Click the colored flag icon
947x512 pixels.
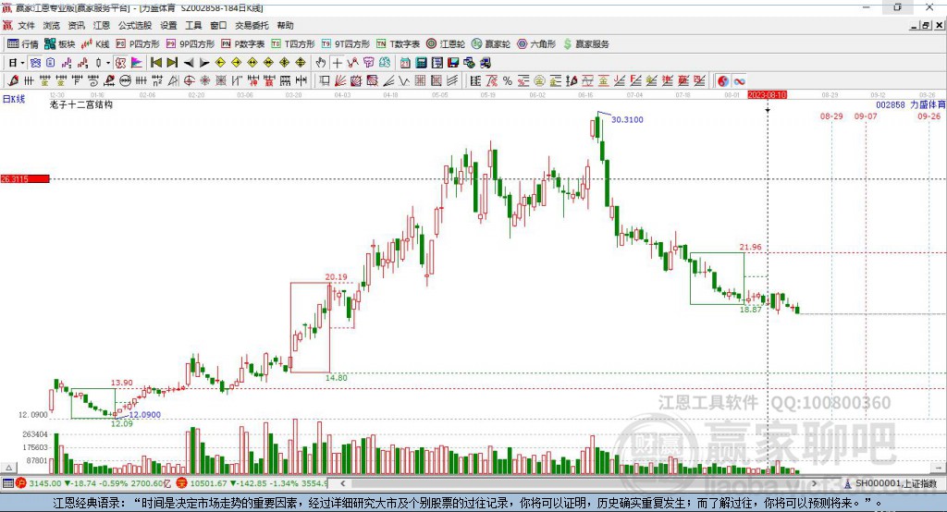coord(137,63)
